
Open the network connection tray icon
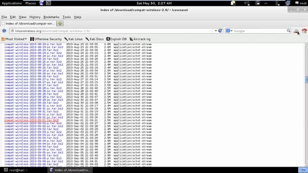click(x=288, y=3)
